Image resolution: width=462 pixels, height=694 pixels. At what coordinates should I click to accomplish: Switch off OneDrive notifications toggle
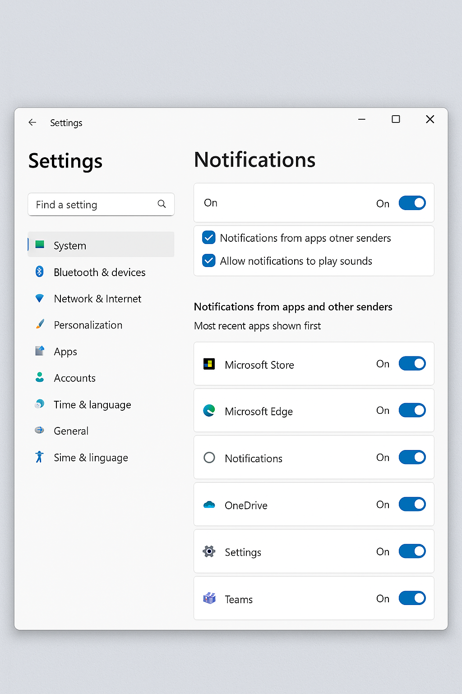[x=412, y=504]
